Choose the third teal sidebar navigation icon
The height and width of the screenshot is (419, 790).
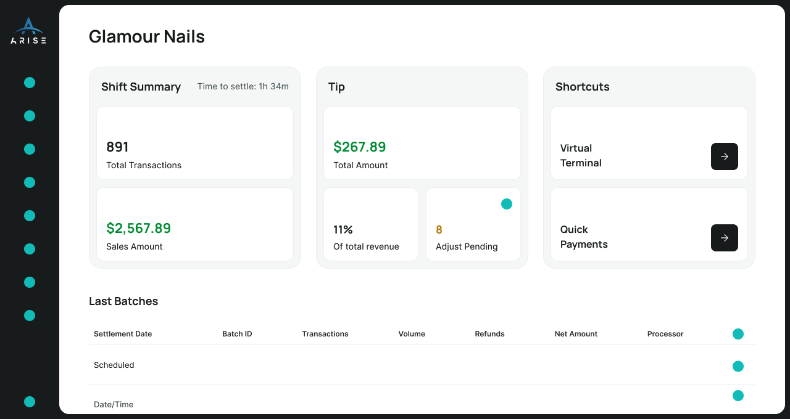coord(30,149)
